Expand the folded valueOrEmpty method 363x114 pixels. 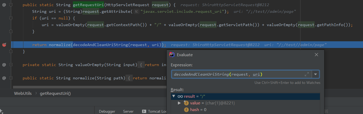(x=11, y=65)
